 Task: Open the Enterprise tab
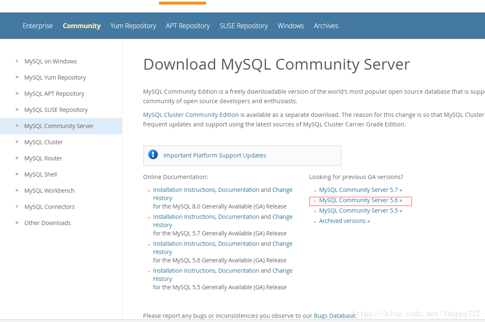click(x=37, y=26)
